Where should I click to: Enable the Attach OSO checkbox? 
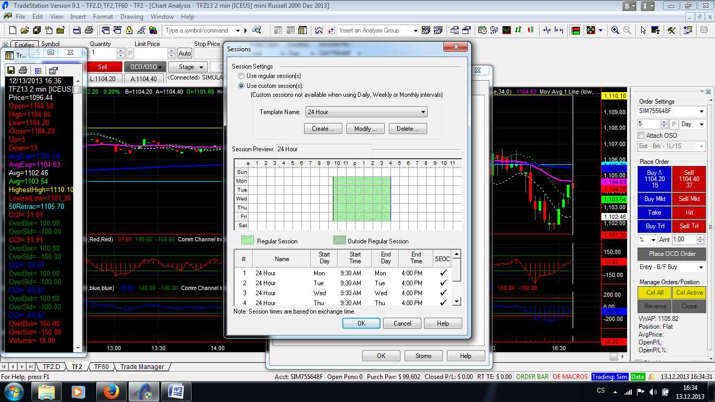tap(642, 136)
